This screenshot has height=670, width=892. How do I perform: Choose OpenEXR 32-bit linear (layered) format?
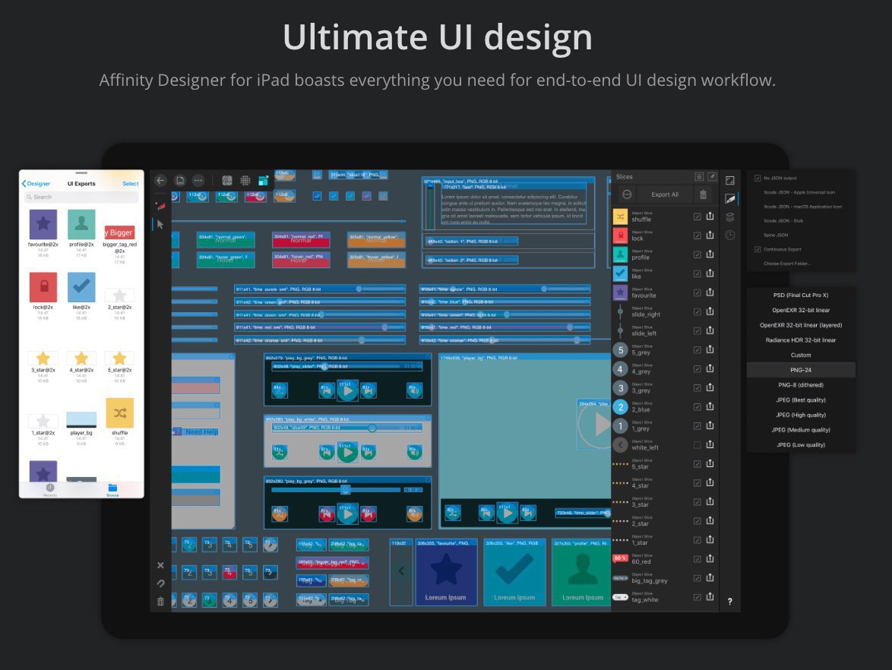(x=801, y=325)
